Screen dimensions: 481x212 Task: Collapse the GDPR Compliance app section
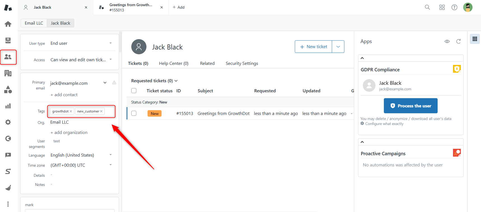click(362, 58)
